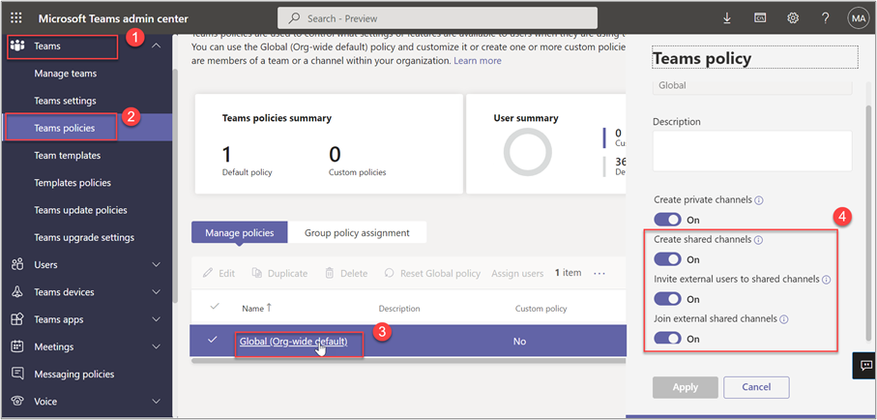
Task: Open the Global (Org-wide default) policy link
Action: pyautogui.click(x=292, y=341)
